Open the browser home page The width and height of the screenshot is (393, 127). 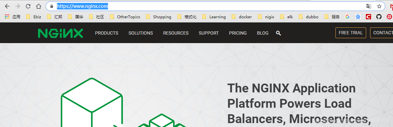coord(39,6)
